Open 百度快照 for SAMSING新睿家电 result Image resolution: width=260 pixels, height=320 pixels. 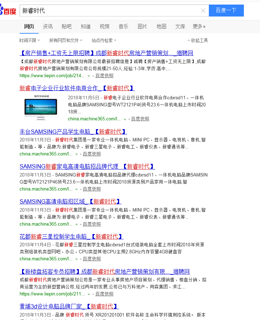coord(92,189)
